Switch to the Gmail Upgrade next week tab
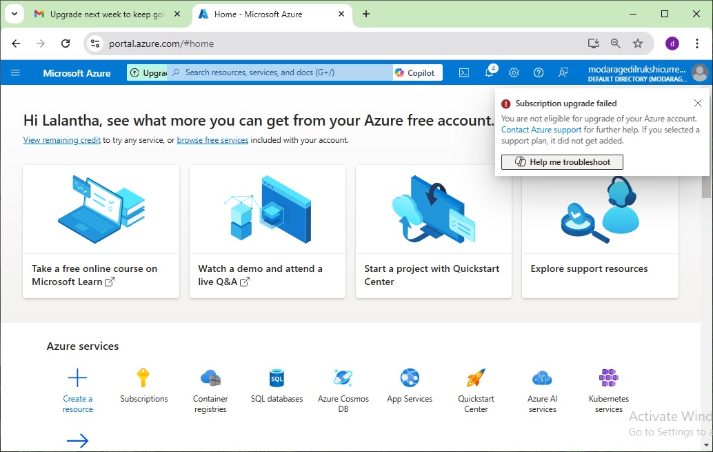713x452 pixels. click(108, 14)
